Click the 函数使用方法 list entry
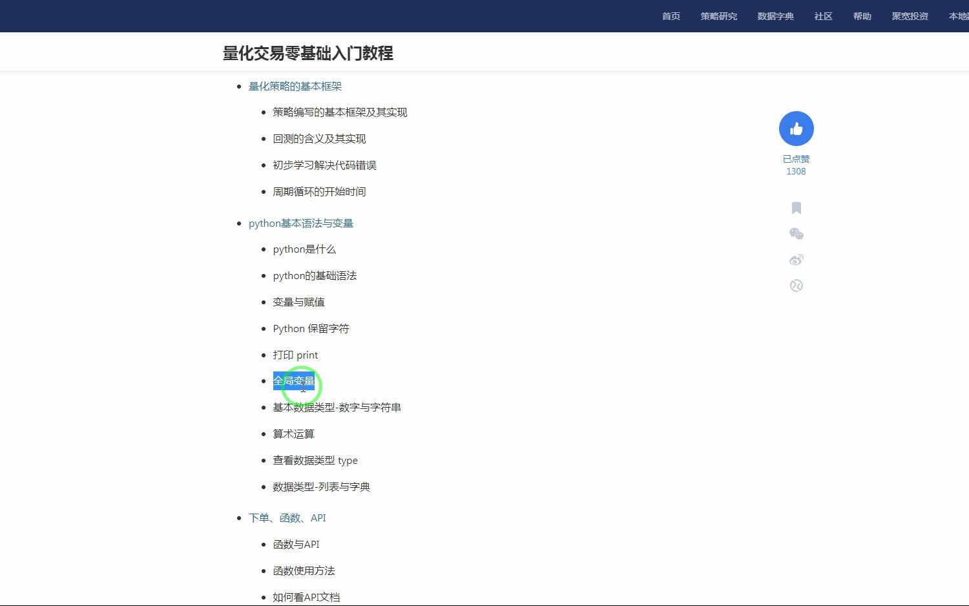This screenshot has height=606, width=969. [304, 570]
